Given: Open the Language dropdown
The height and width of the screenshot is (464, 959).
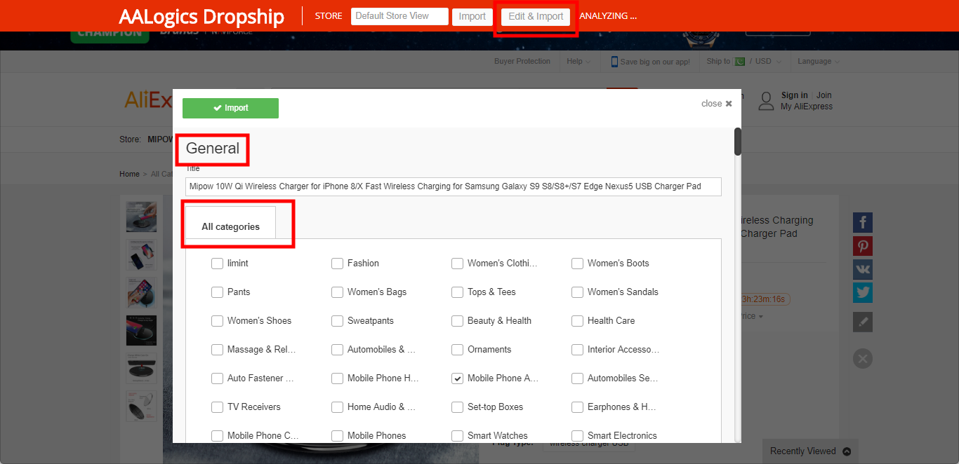Looking at the screenshot, I should pos(819,62).
